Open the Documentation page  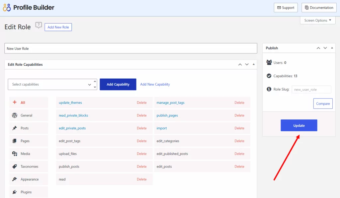[x=319, y=8]
